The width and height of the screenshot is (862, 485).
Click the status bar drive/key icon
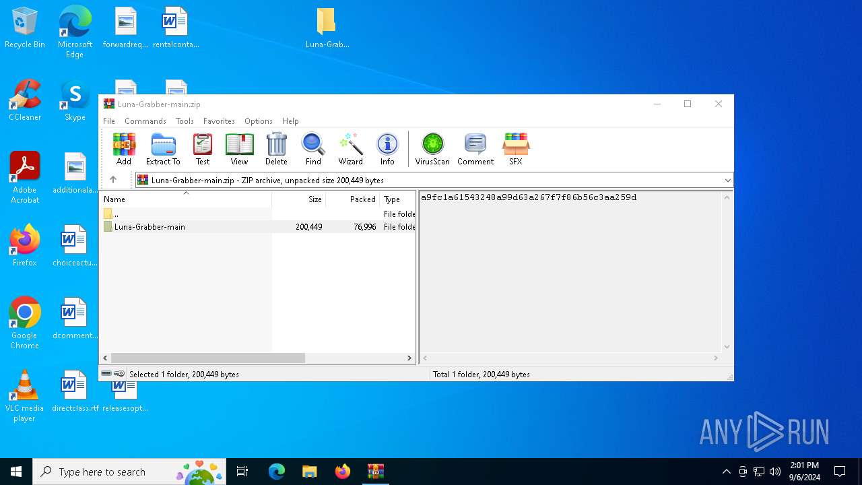[x=113, y=374]
